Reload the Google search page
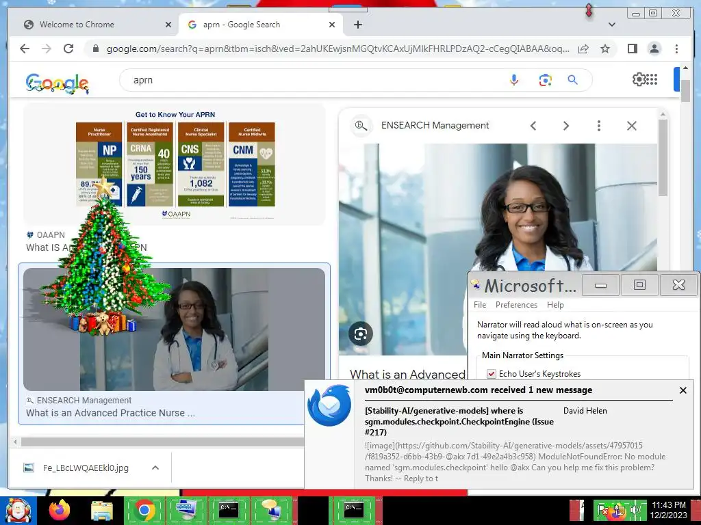Screen dimensions: 701x525 tap(68, 49)
